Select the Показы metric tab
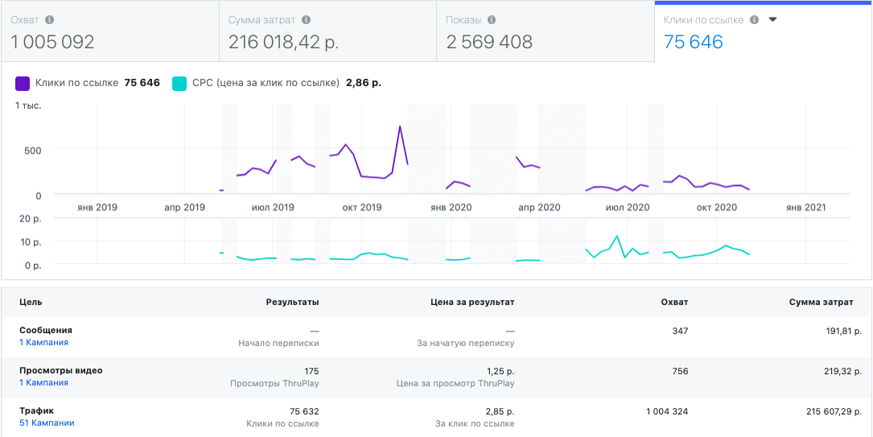 point(545,31)
